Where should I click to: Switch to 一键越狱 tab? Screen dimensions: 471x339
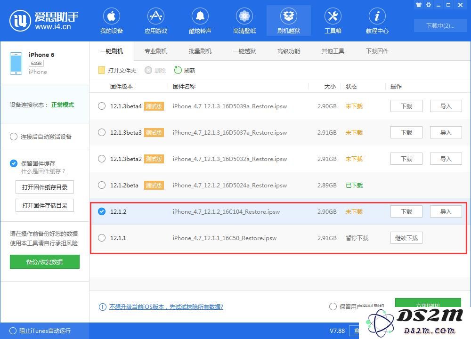coord(244,51)
